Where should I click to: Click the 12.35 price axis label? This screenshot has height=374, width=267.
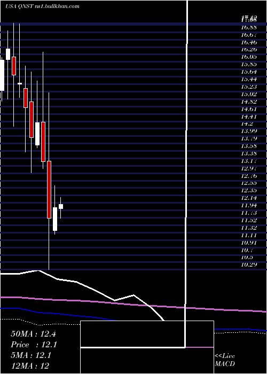[249, 190]
